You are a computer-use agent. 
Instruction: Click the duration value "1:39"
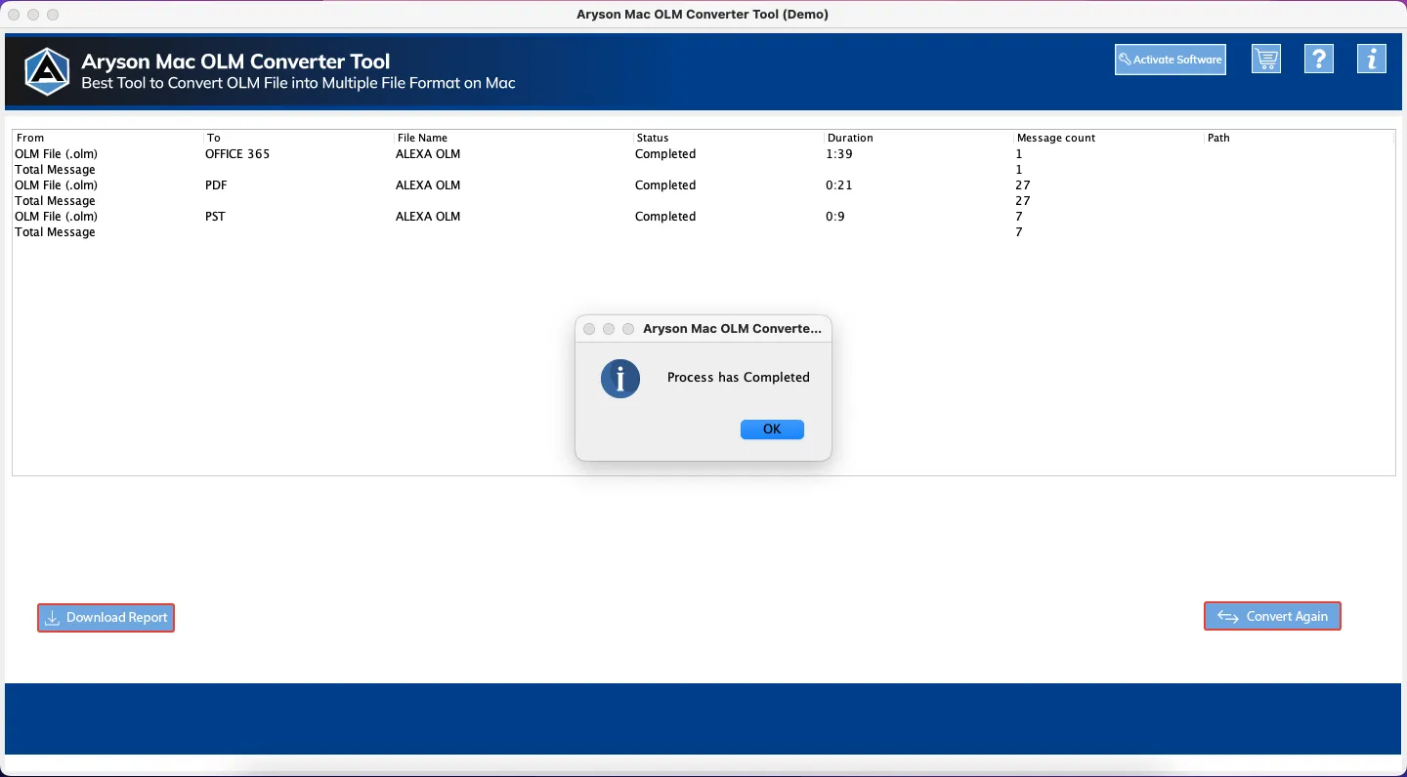click(839, 154)
